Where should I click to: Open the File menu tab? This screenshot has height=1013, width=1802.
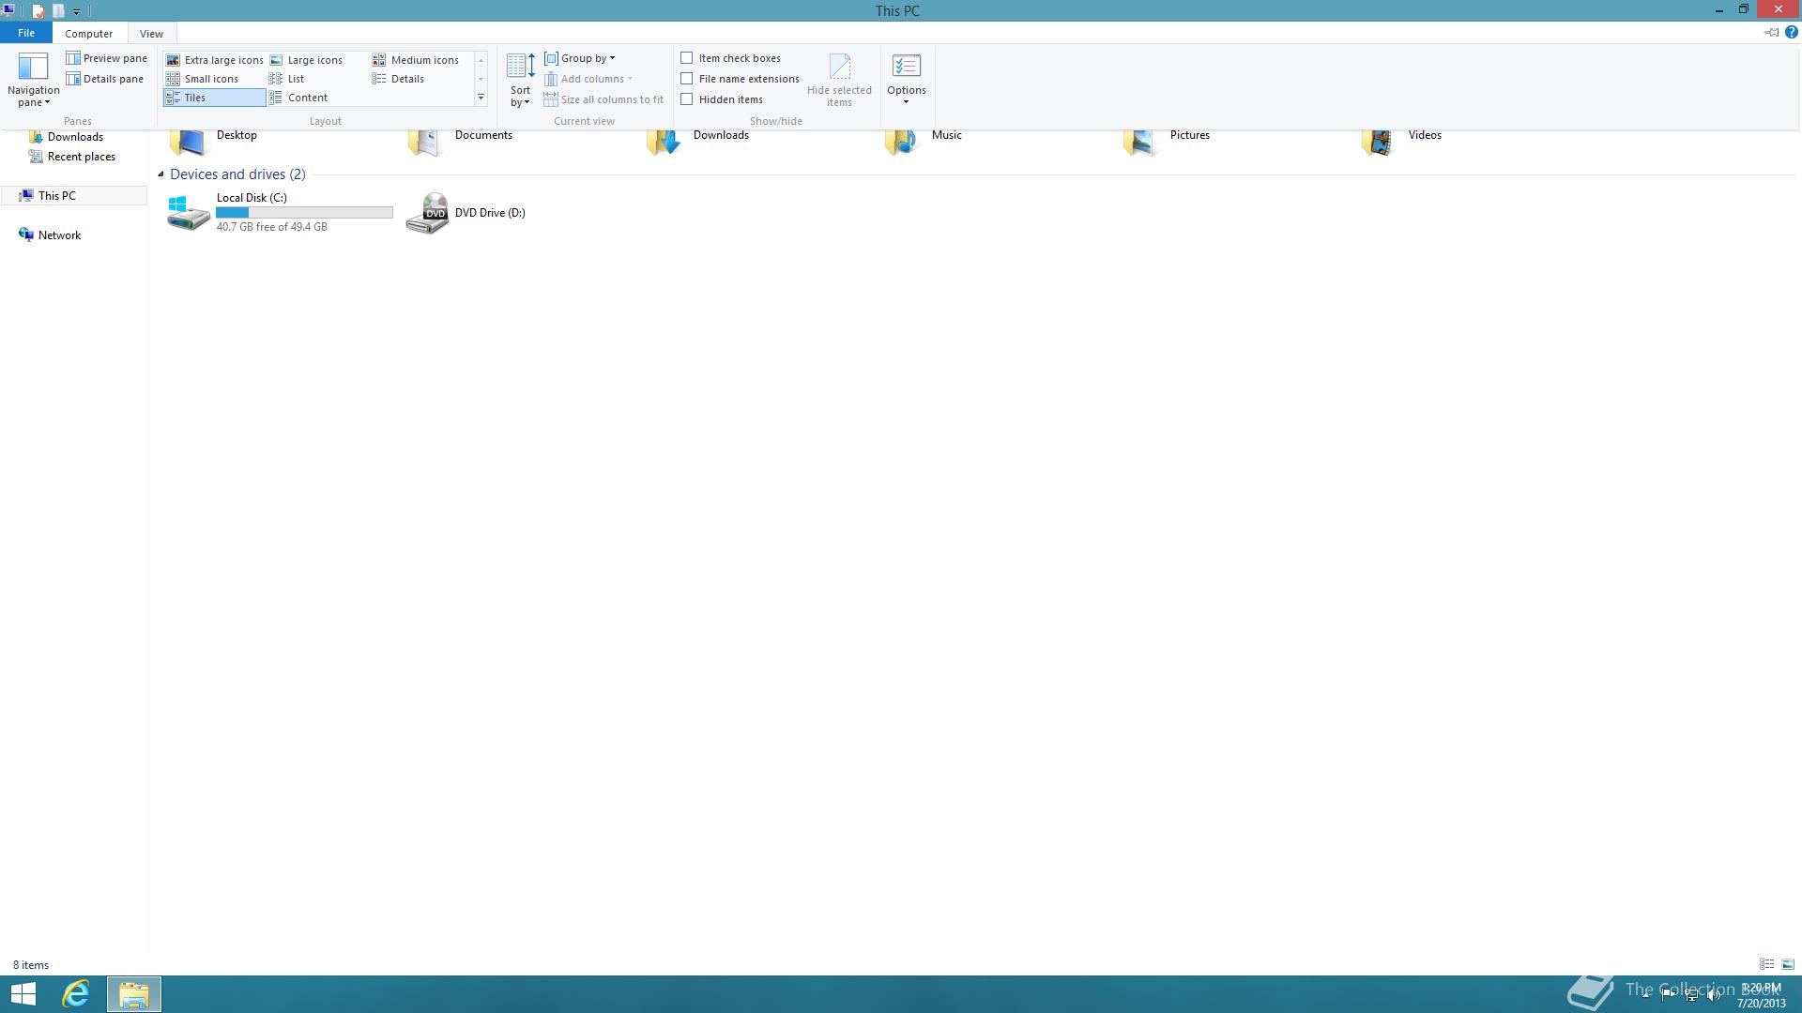pyautogui.click(x=26, y=34)
